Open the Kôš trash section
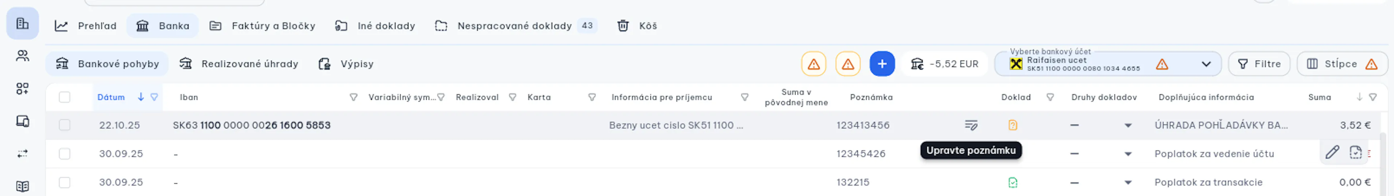Image resolution: width=1394 pixels, height=196 pixels. pyautogui.click(x=637, y=25)
